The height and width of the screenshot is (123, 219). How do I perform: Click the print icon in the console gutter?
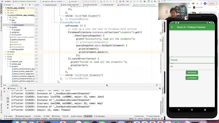tap(8, 105)
